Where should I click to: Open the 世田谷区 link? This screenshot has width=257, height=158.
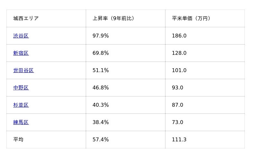click(23, 71)
